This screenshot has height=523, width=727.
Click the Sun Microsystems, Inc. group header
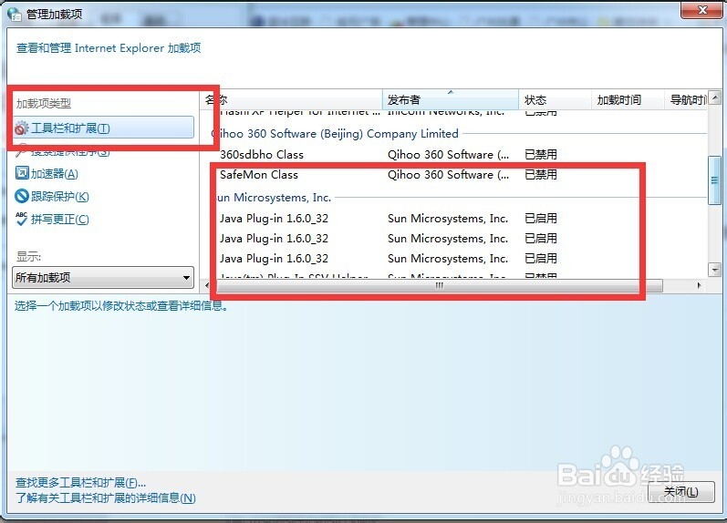click(x=274, y=198)
